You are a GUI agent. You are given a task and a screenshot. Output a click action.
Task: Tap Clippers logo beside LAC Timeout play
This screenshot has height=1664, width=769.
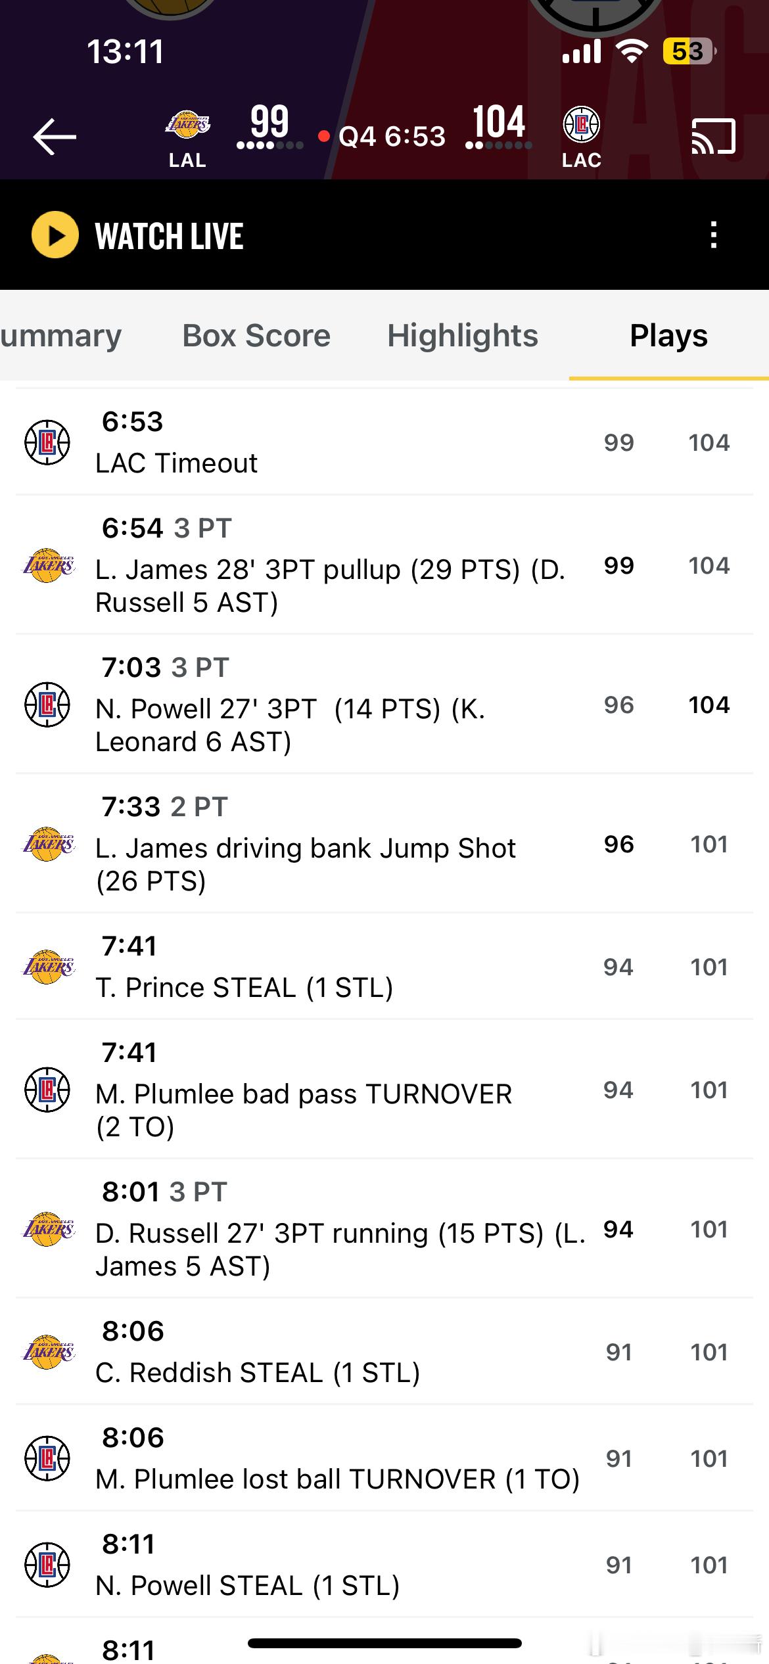[x=47, y=442]
